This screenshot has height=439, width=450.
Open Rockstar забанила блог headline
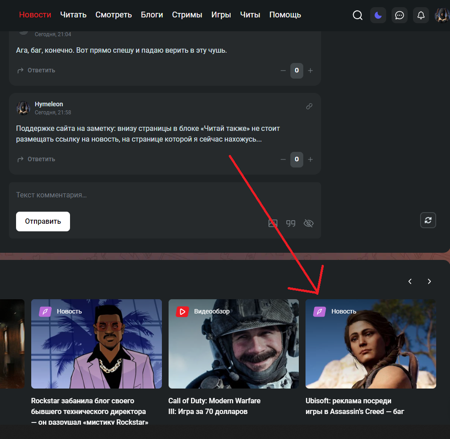tap(90, 411)
